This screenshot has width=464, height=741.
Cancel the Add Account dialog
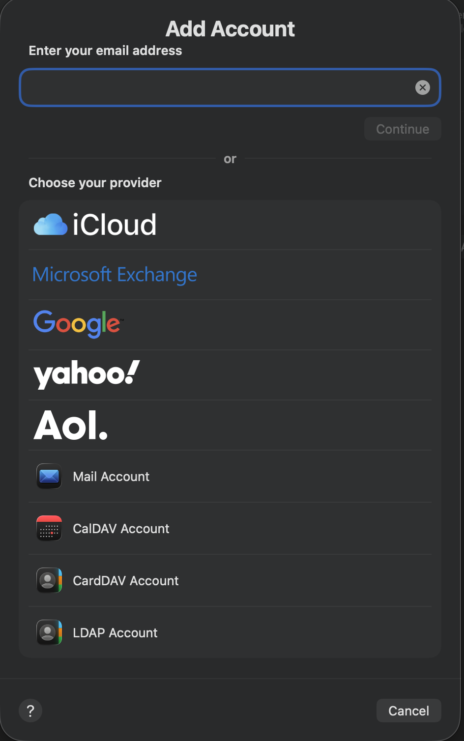point(408,710)
